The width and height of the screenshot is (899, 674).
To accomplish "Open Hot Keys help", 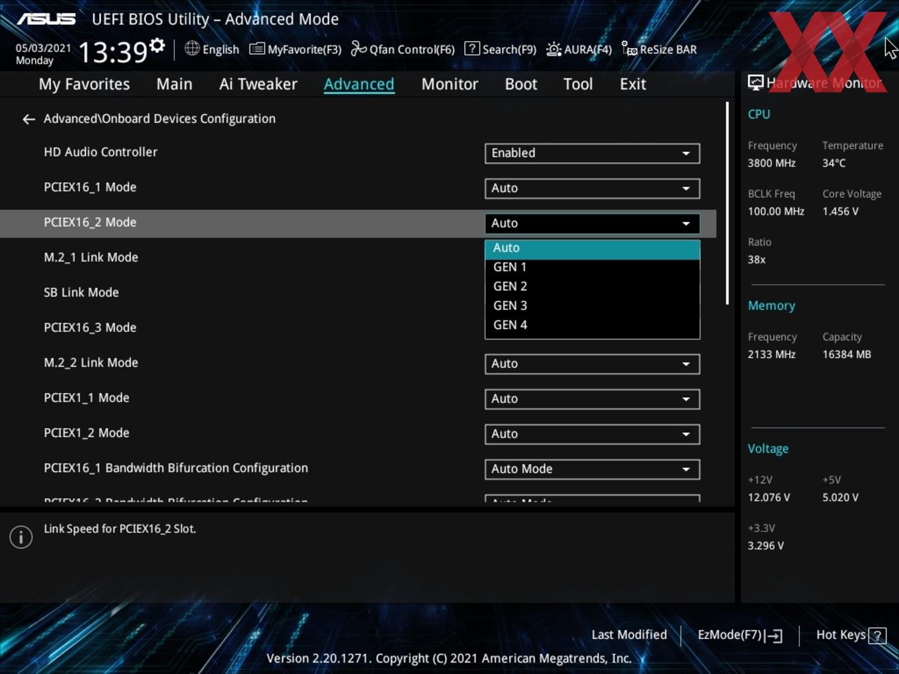I will tap(851, 635).
